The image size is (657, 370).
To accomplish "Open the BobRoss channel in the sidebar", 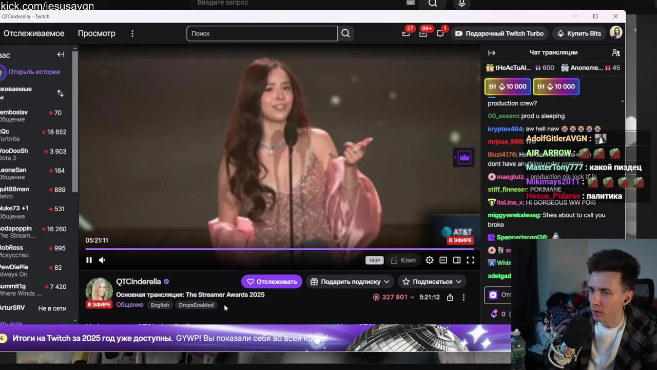I will pos(36,251).
